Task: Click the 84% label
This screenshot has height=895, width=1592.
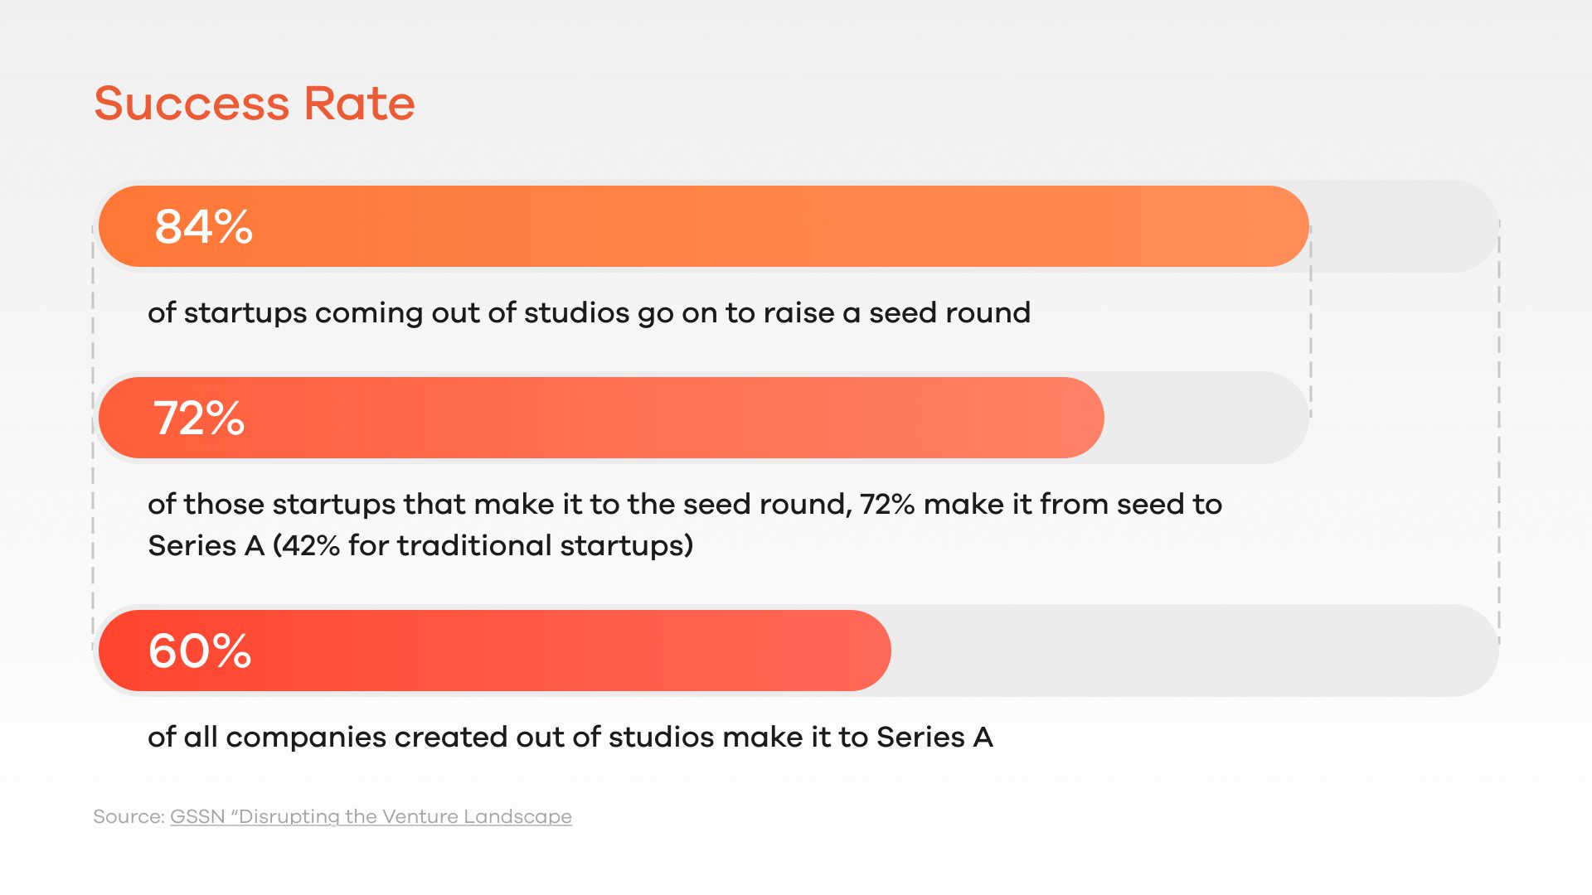Action: point(203,226)
